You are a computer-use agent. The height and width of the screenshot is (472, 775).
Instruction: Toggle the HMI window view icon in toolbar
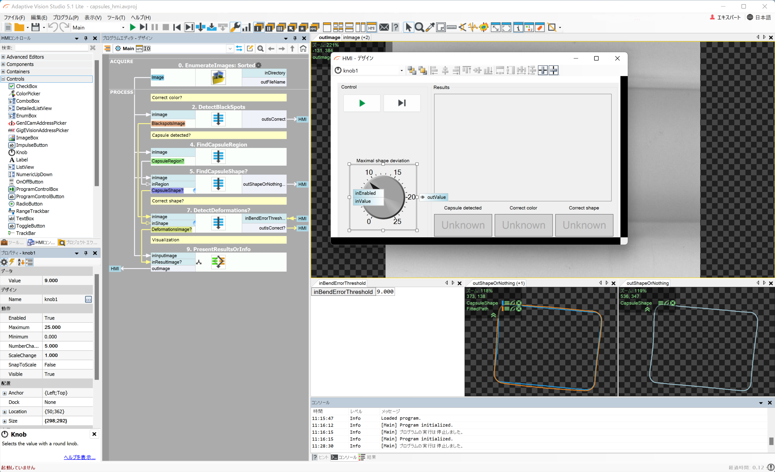click(x=371, y=27)
